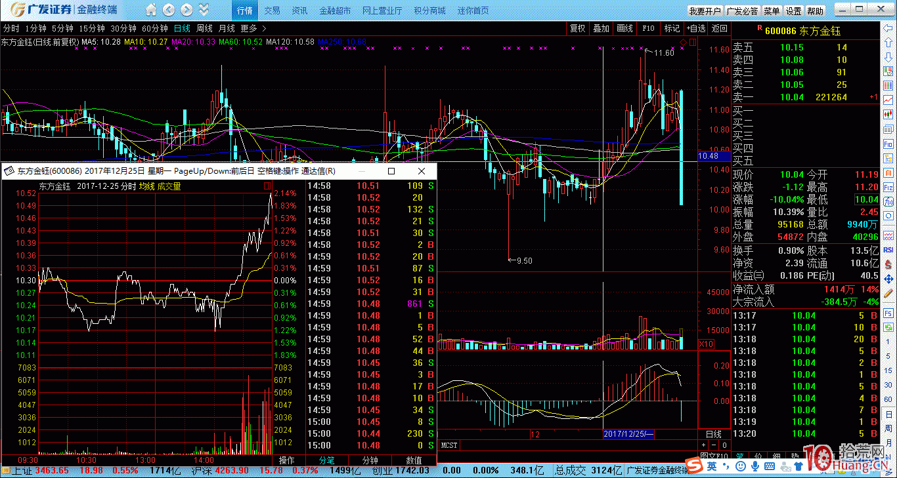Click the 广发证券金融终端 logo
Image resolution: width=897 pixels, height=478 pixels.
(x=64, y=10)
